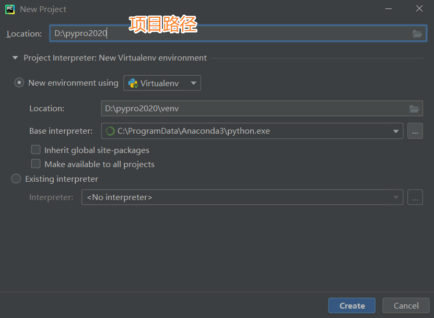Click the Existing interpreter label text
This screenshot has width=434, height=318.
[62, 179]
